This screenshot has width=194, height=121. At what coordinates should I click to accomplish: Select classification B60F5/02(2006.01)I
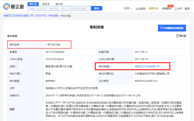[146, 81]
